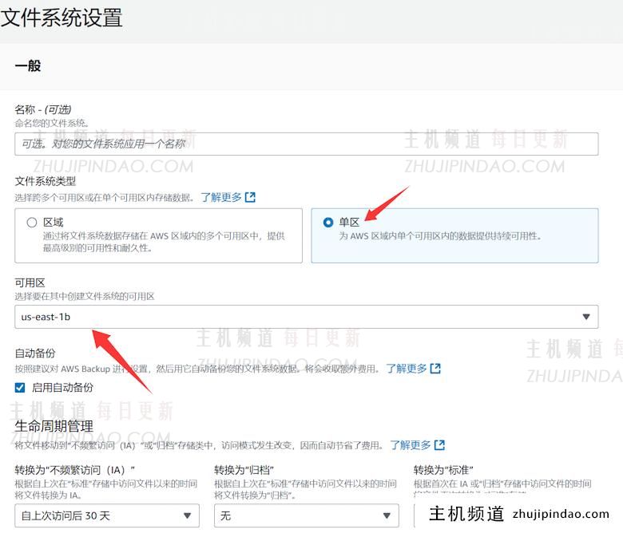Click the arrow icon on the us-east-1b selector
Screen dimensions: 623x533
pyautogui.click(x=586, y=317)
